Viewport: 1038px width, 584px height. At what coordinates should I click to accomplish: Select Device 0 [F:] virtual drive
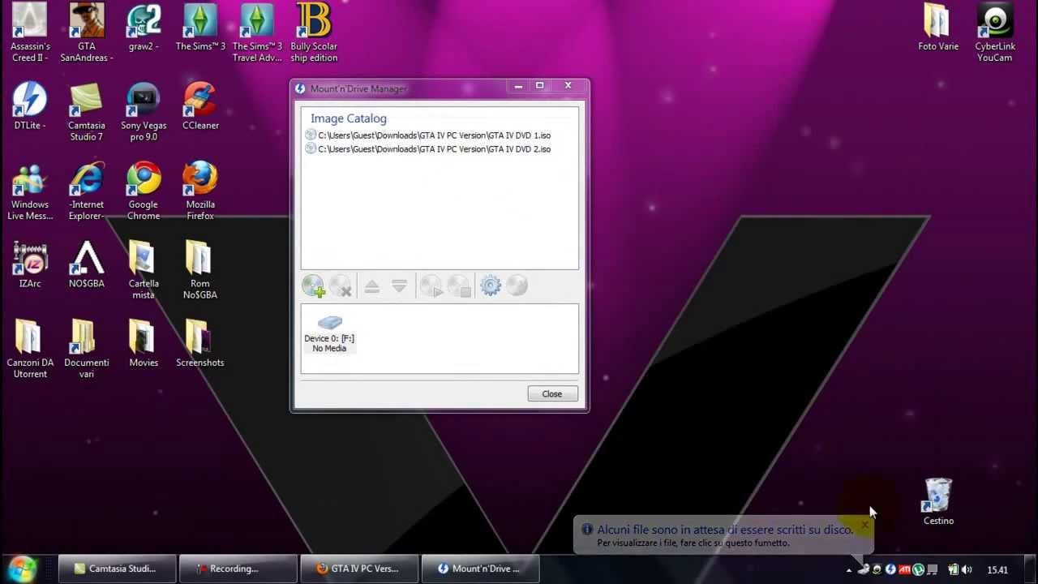click(329, 333)
